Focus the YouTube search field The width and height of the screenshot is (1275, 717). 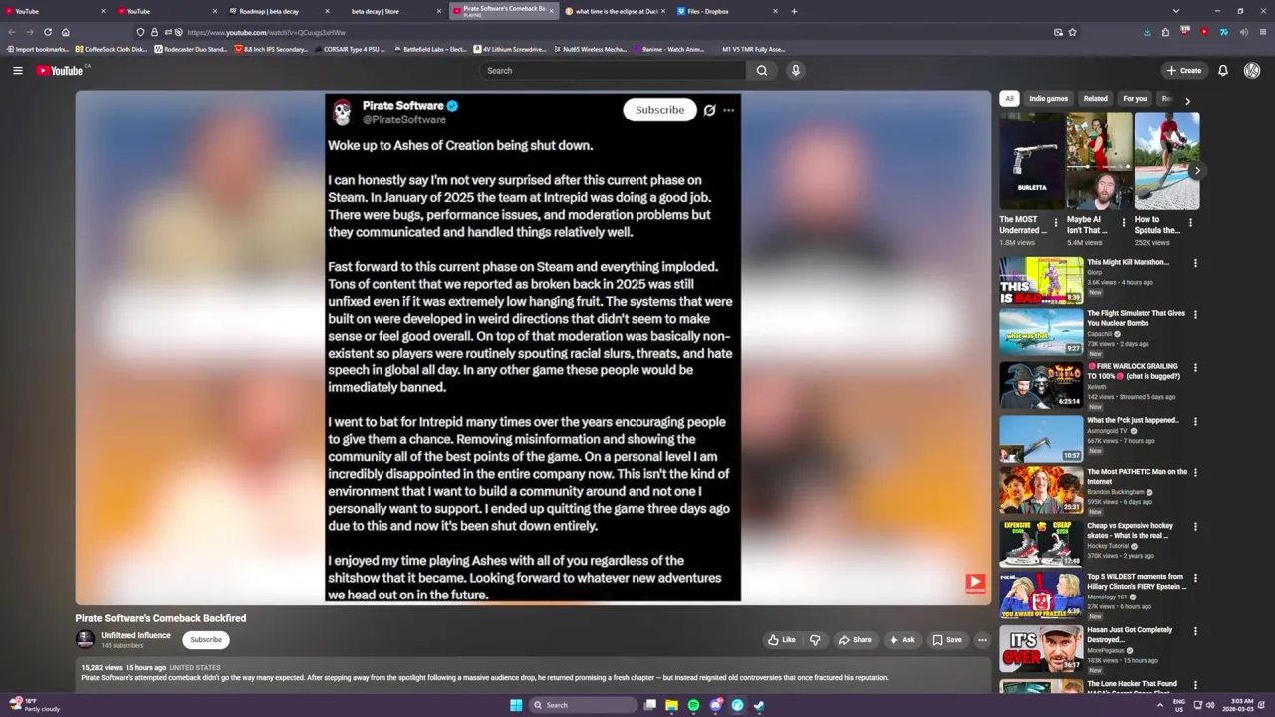click(x=613, y=70)
